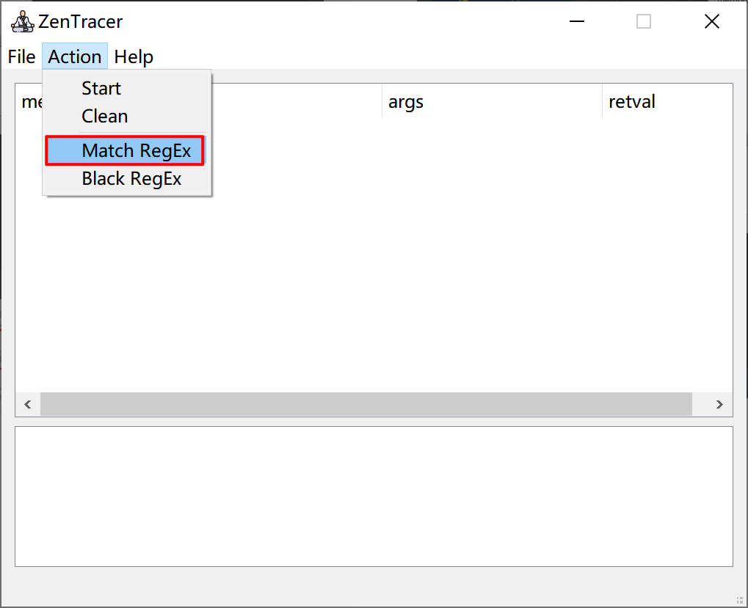Screen dimensions: 748x608
Task: Close the ZenTracer window
Action: click(712, 21)
